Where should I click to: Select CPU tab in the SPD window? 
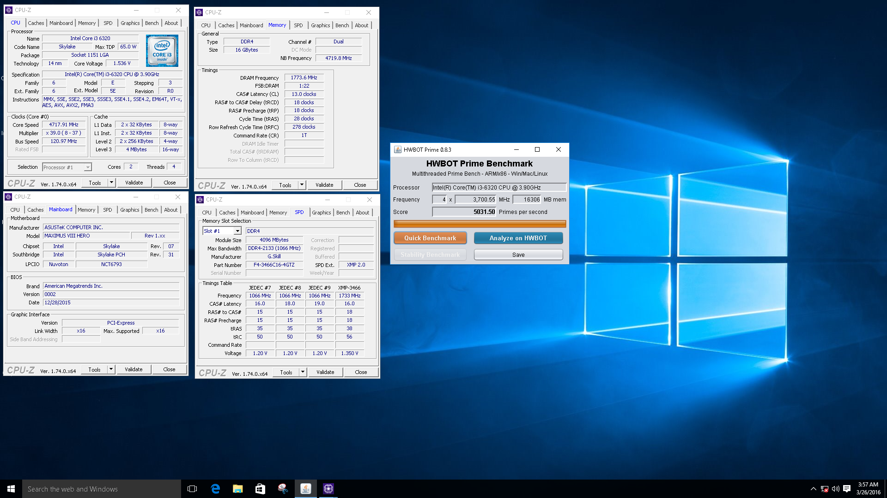point(207,213)
